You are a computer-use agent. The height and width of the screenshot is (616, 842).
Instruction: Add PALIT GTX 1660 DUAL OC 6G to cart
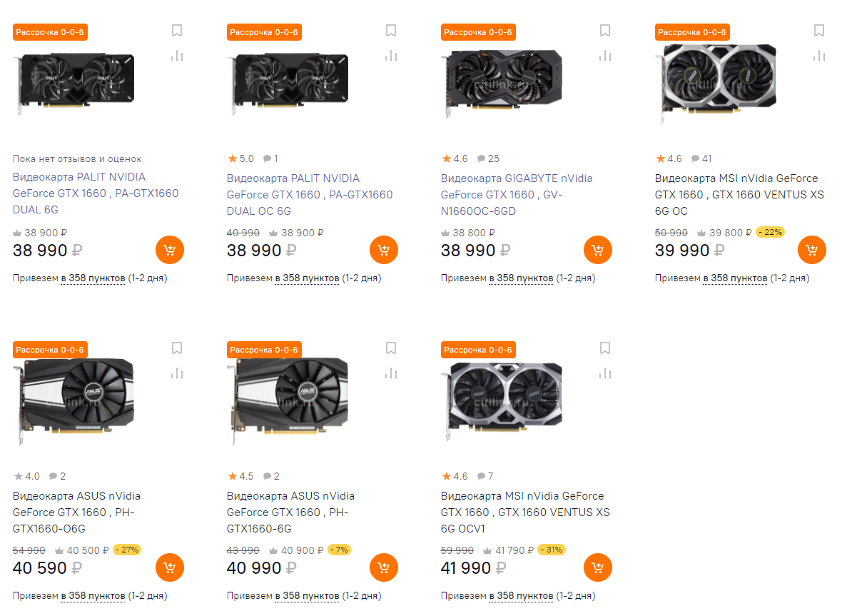[384, 250]
